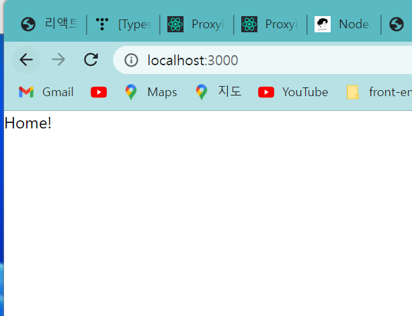Image resolution: width=412 pixels, height=316 pixels.
Task: Open the Maps bookmark
Action: (151, 92)
